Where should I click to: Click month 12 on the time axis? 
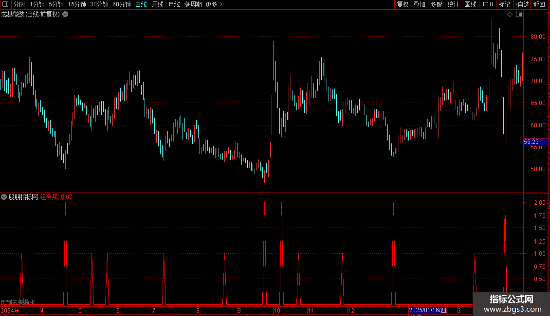[x=351, y=310]
